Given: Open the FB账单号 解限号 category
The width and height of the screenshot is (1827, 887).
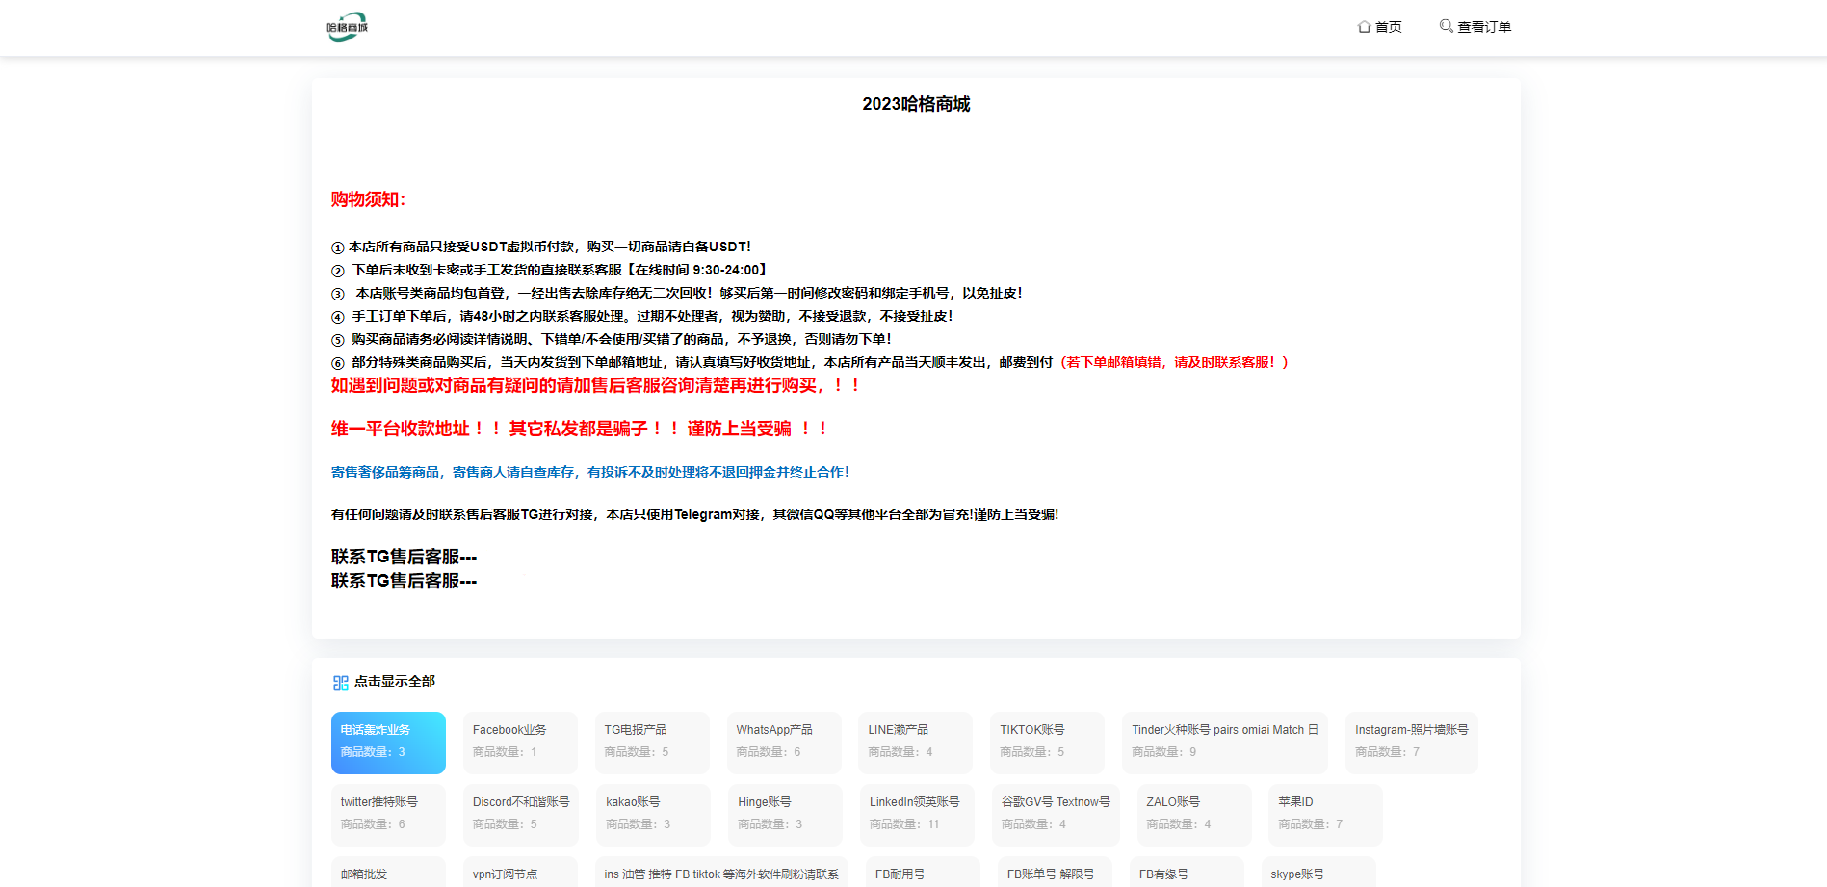Looking at the screenshot, I should click(1055, 873).
